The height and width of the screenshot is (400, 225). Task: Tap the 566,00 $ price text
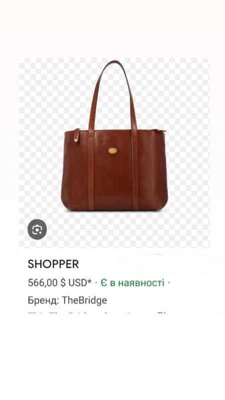click(47, 282)
